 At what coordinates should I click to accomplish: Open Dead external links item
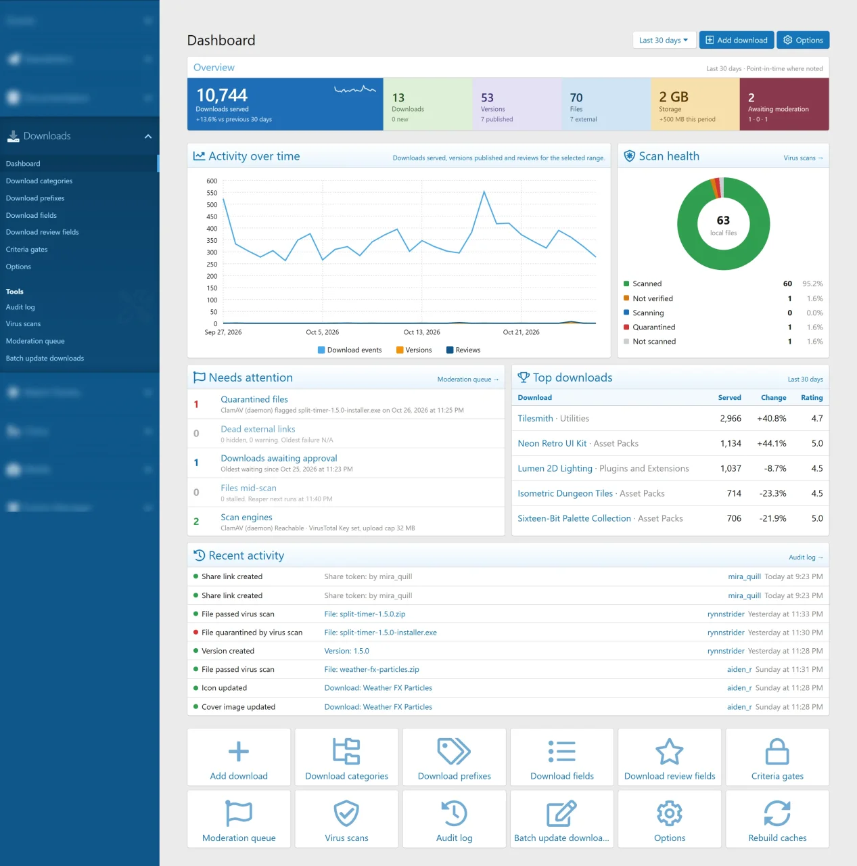tap(258, 429)
